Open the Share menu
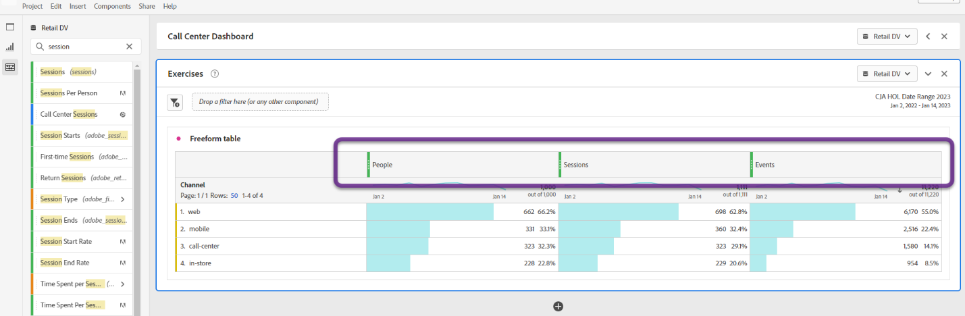 [147, 6]
